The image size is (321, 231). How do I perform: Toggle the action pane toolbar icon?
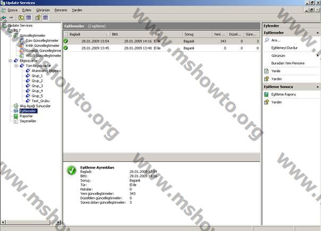click(x=46, y=18)
